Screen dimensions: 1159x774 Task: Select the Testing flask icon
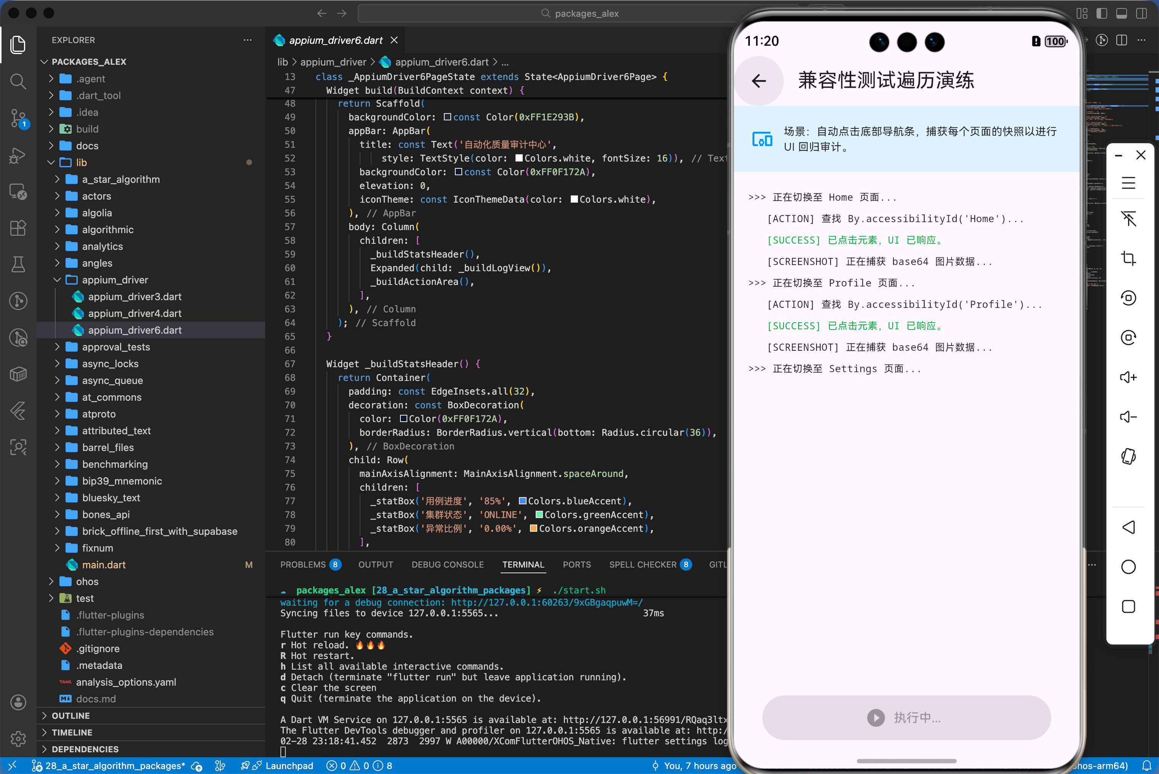(x=18, y=264)
